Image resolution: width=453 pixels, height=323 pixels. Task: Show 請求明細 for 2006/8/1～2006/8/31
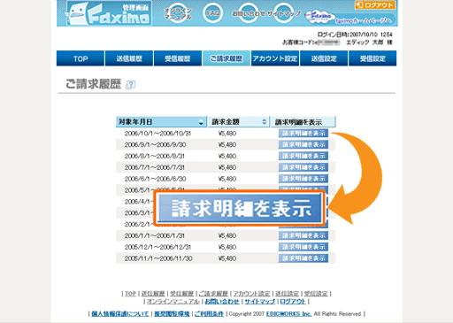click(x=303, y=156)
